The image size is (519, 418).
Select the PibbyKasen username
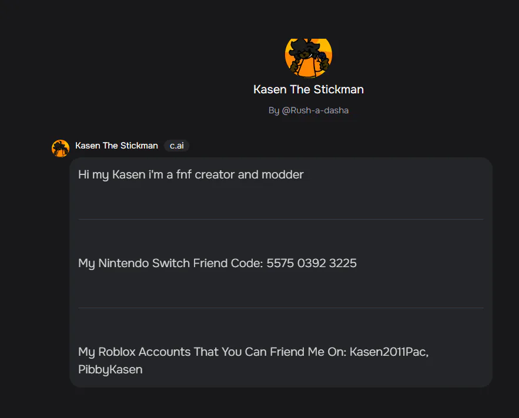click(111, 370)
